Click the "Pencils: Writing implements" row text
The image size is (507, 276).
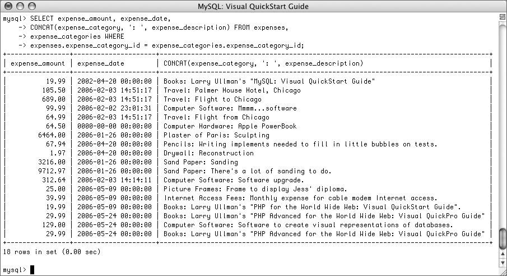[x=300, y=144]
